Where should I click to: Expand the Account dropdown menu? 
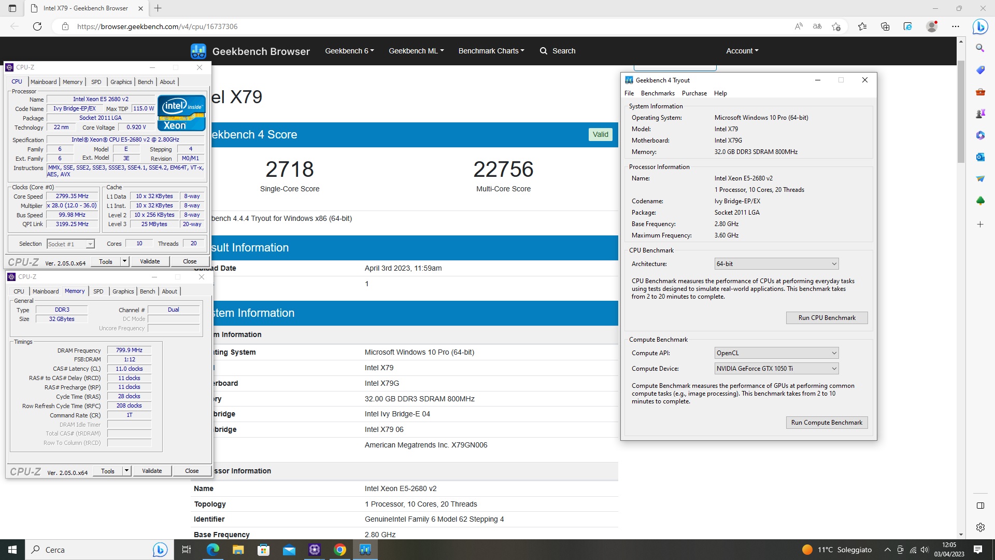(742, 51)
